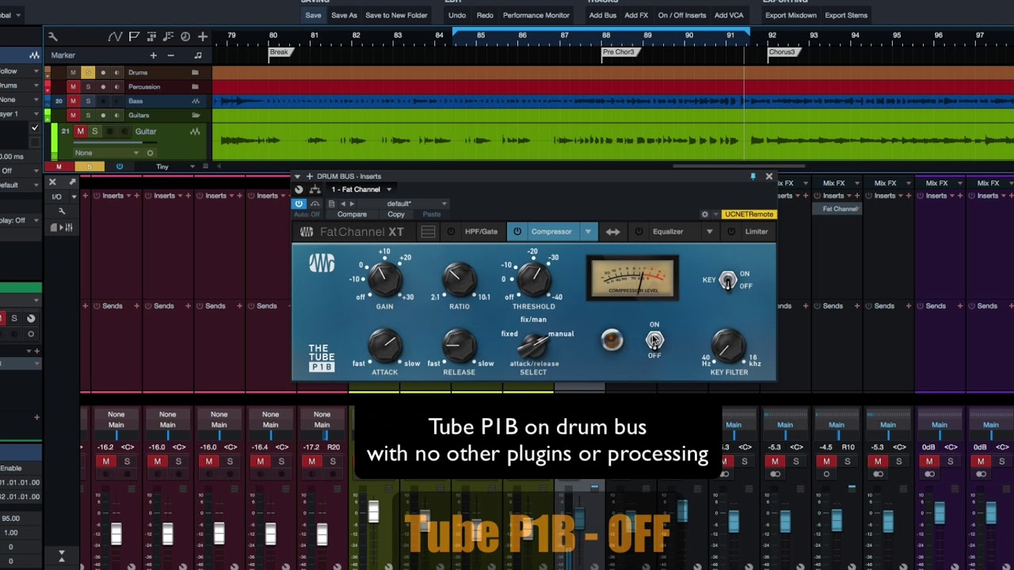Click the preset file icon
The width and height of the screenshot is (1014, 570).
pyautogui.click(x=332, y=203)
